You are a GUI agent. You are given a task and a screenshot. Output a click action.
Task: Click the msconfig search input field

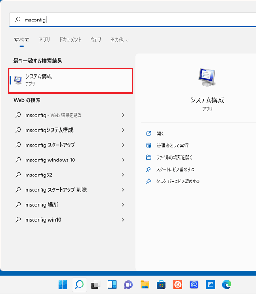point(132,20)
